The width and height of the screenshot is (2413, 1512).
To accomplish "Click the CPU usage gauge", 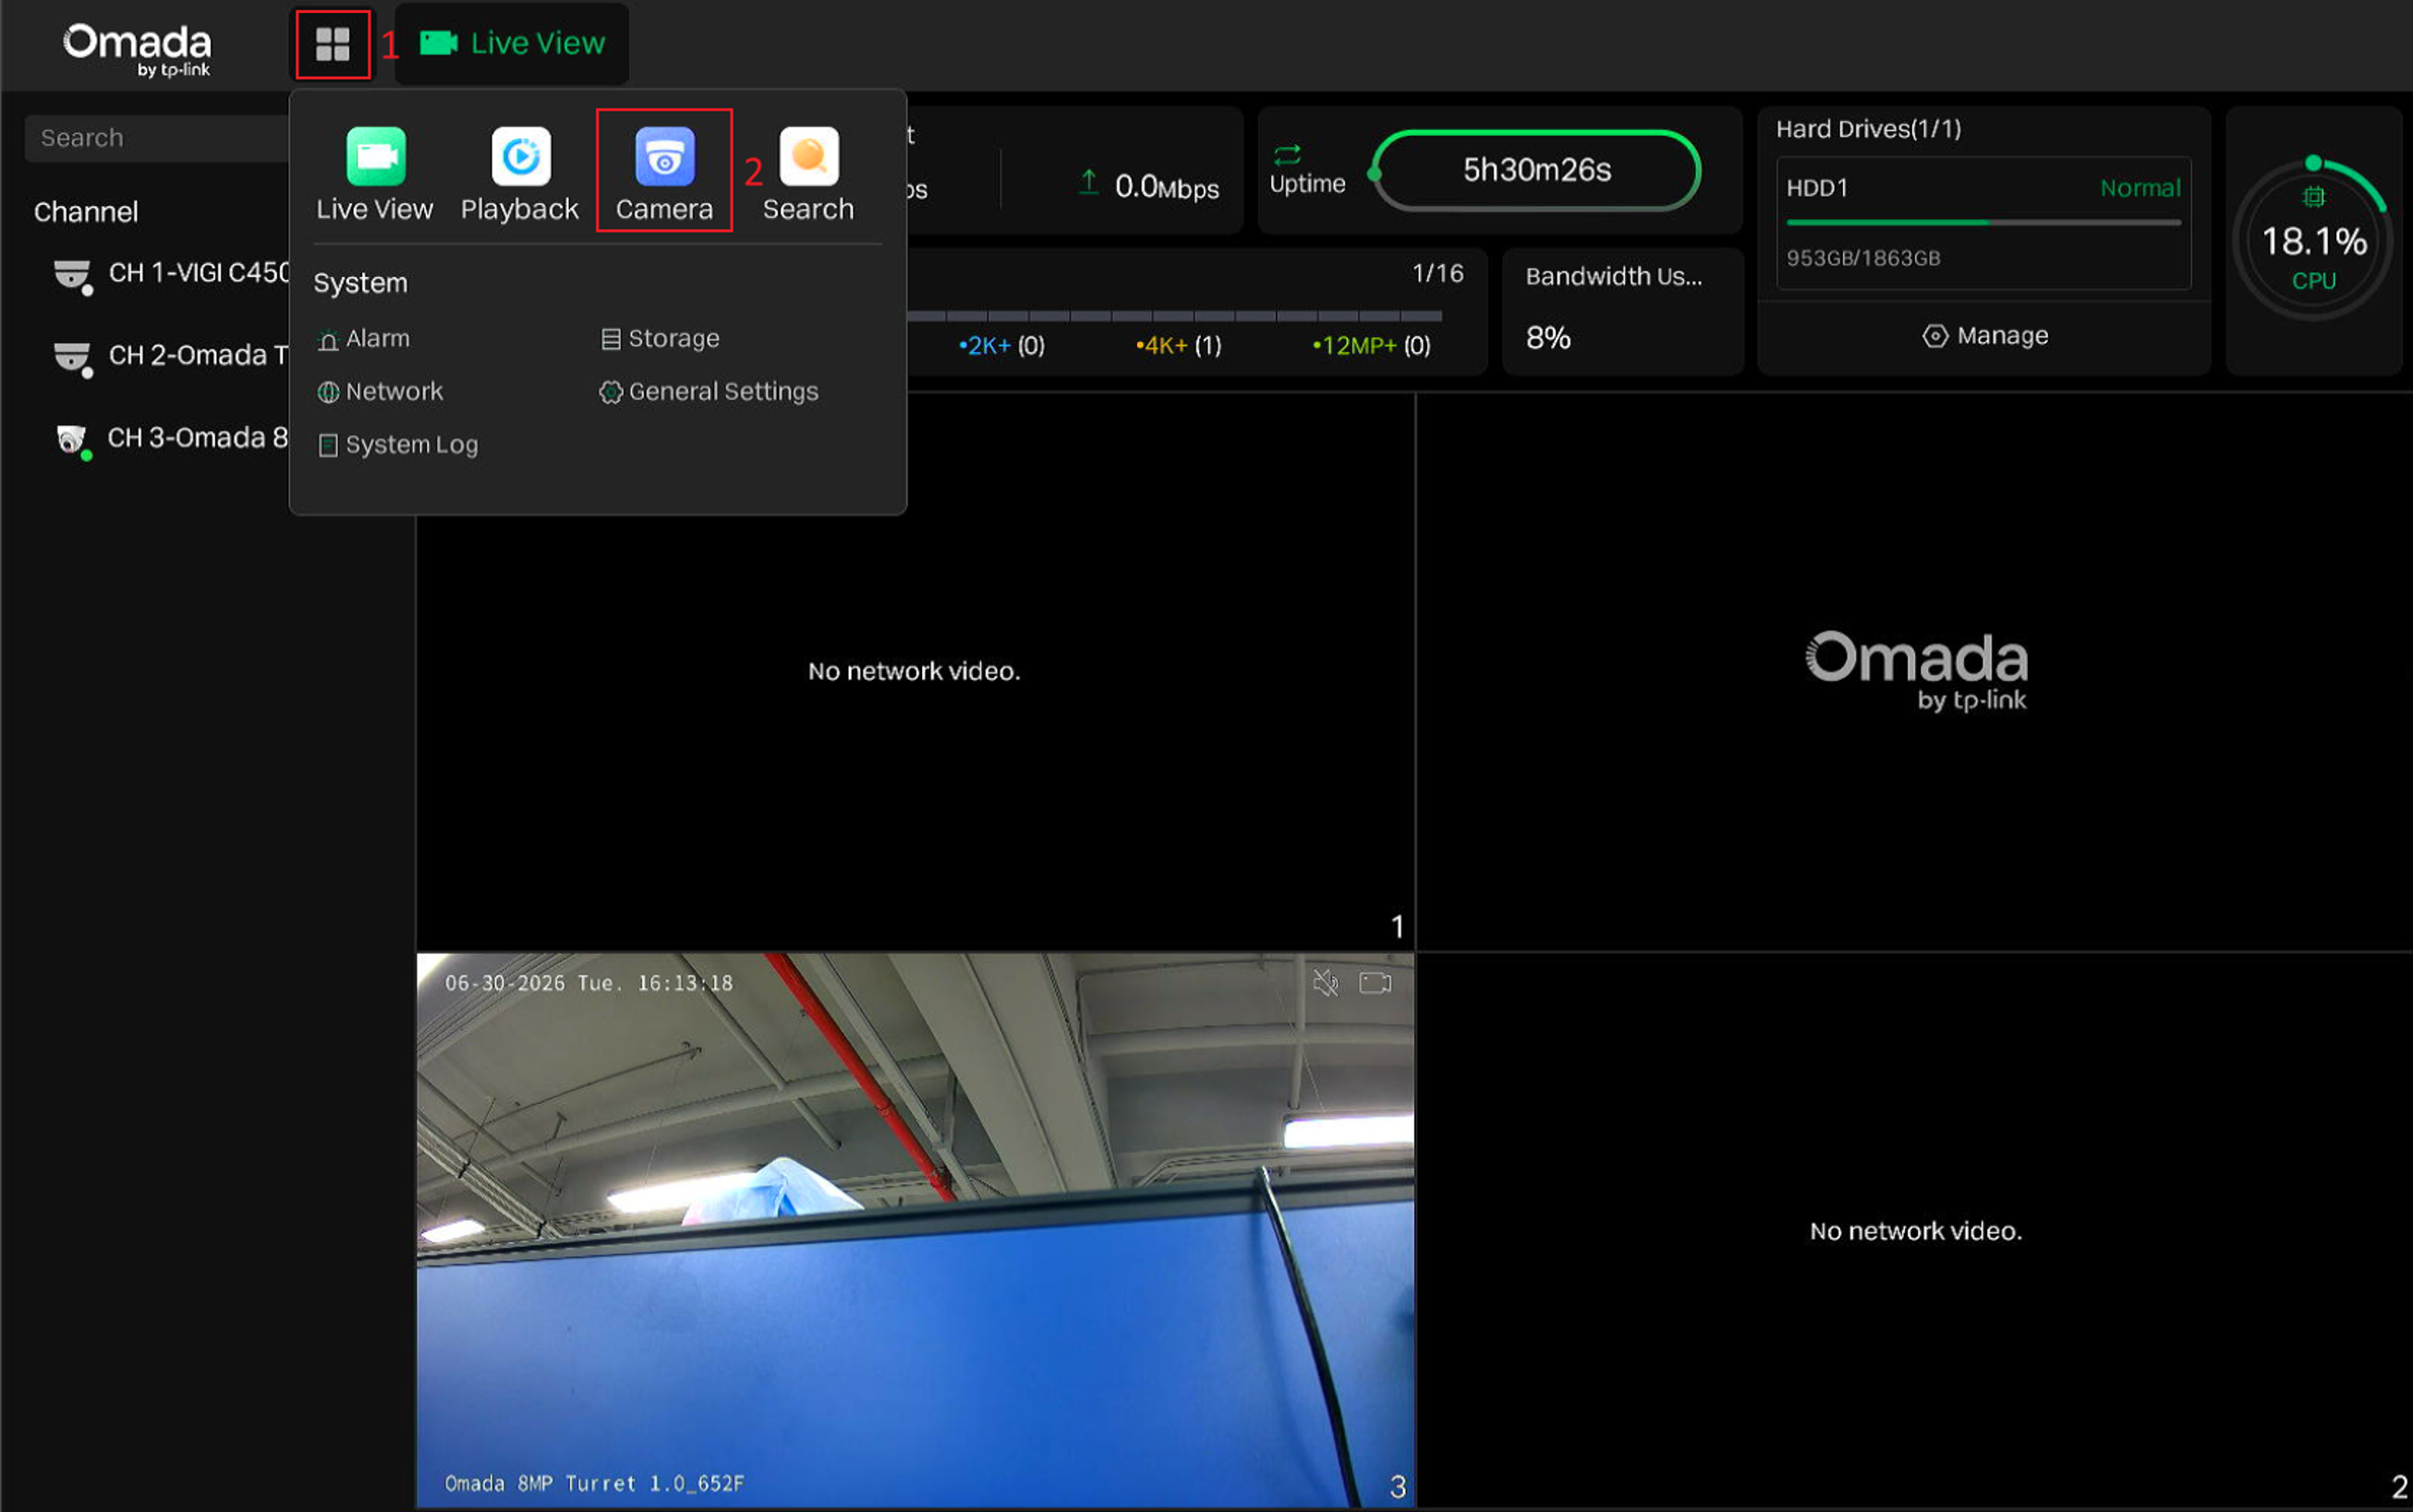I will [x=2313, y=241].
